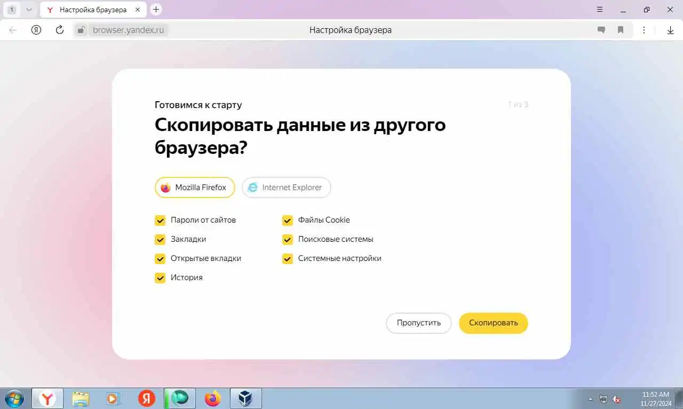
Task: Uncheck Открытые вкладки checkbox
Action: click(x=160, y=258)
